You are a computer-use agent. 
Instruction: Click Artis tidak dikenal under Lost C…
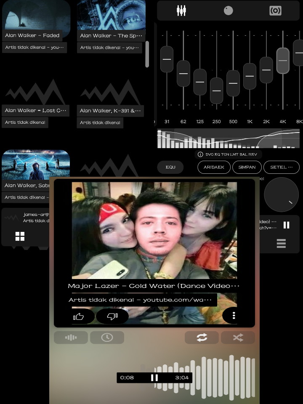point(25,122)
